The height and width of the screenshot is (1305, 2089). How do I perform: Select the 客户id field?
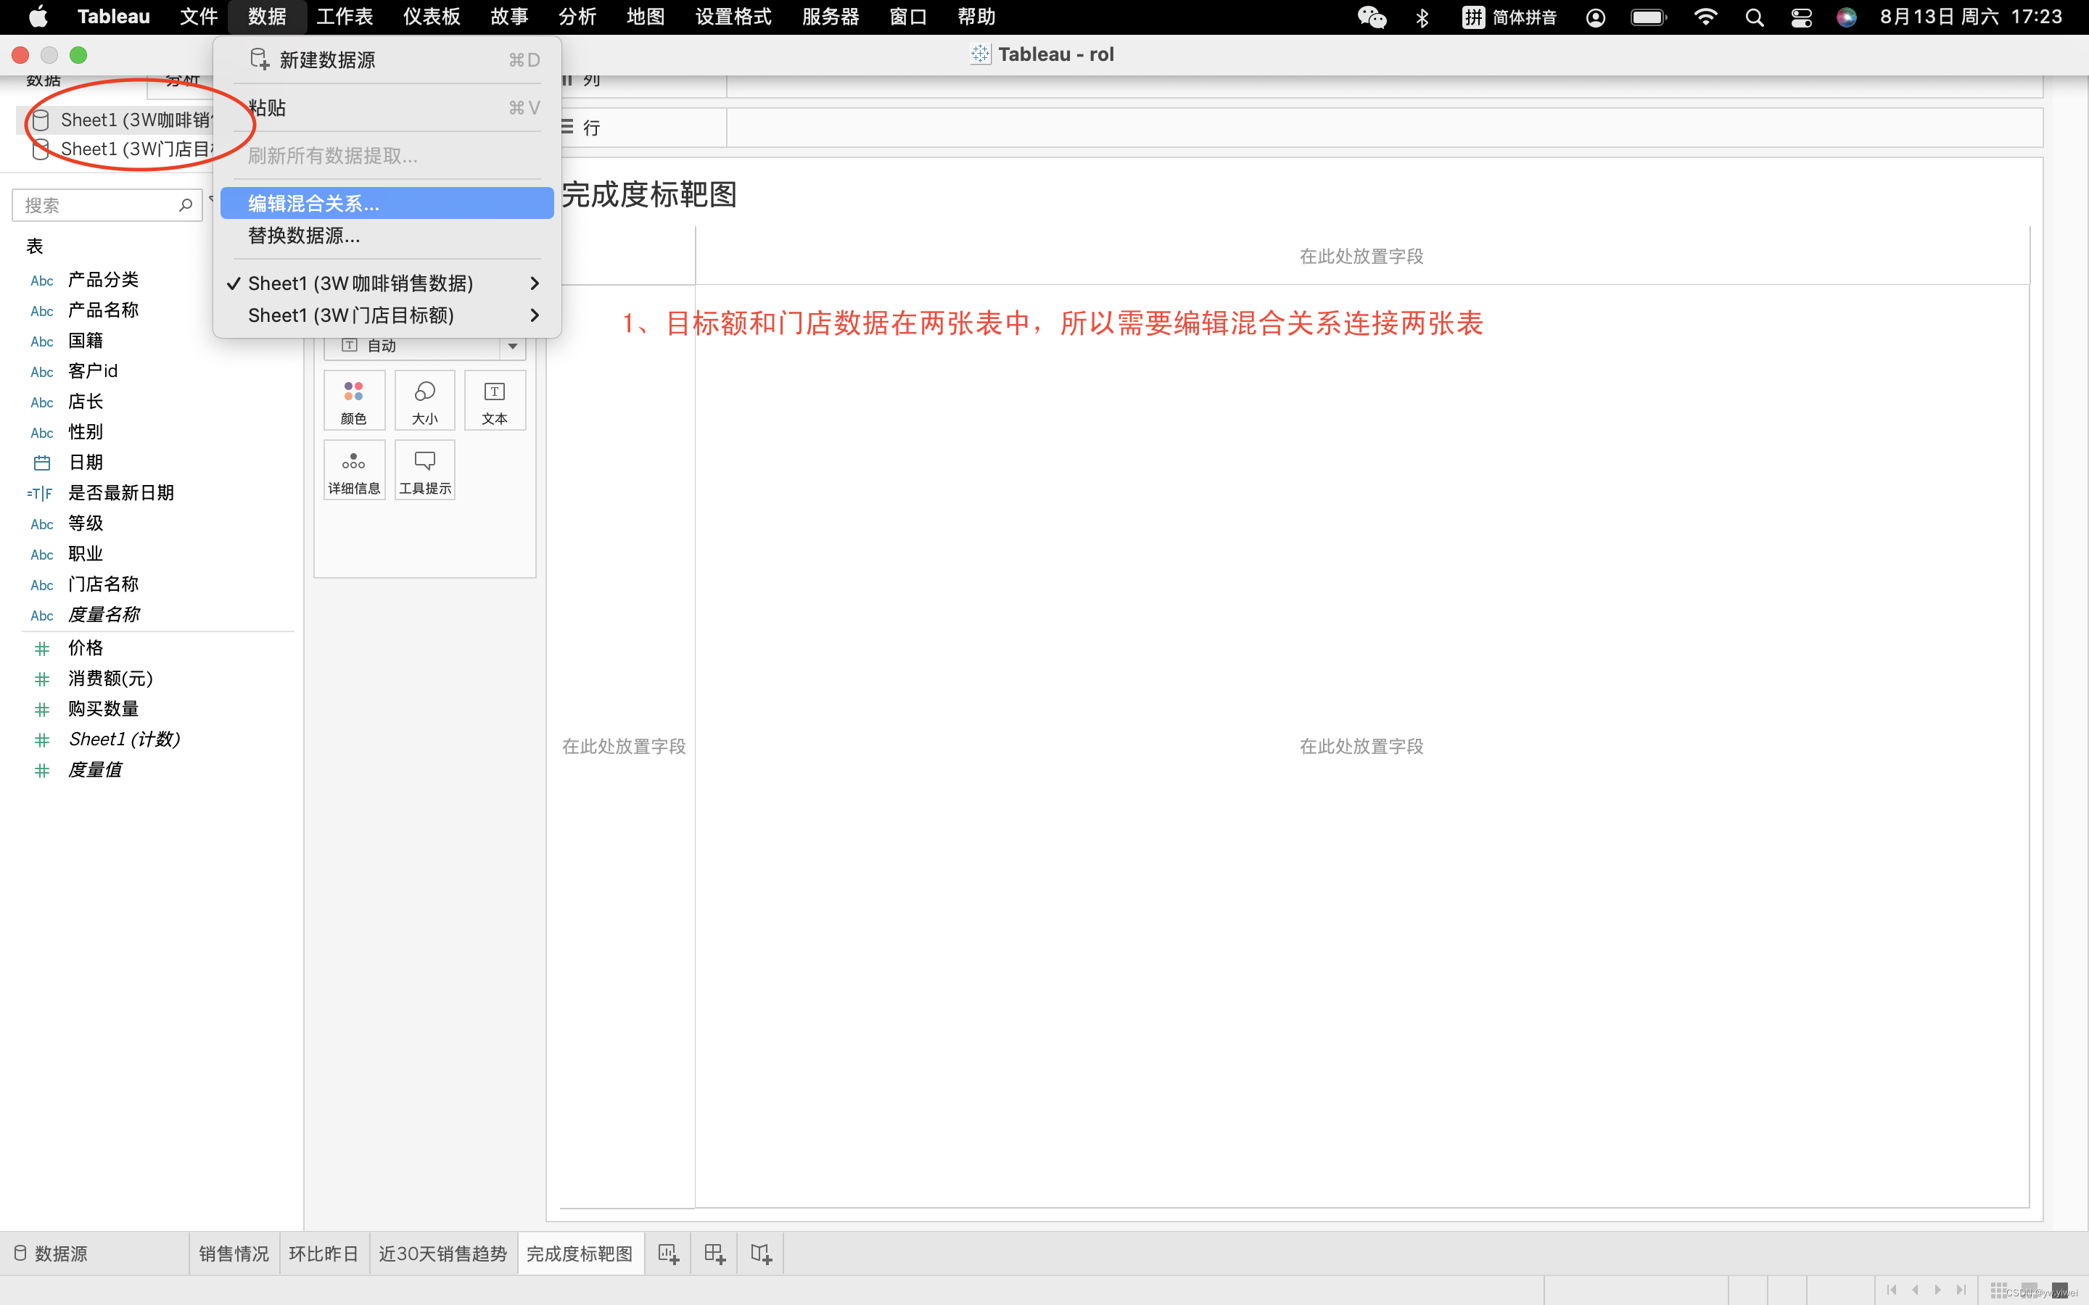(x=94, y=371)
